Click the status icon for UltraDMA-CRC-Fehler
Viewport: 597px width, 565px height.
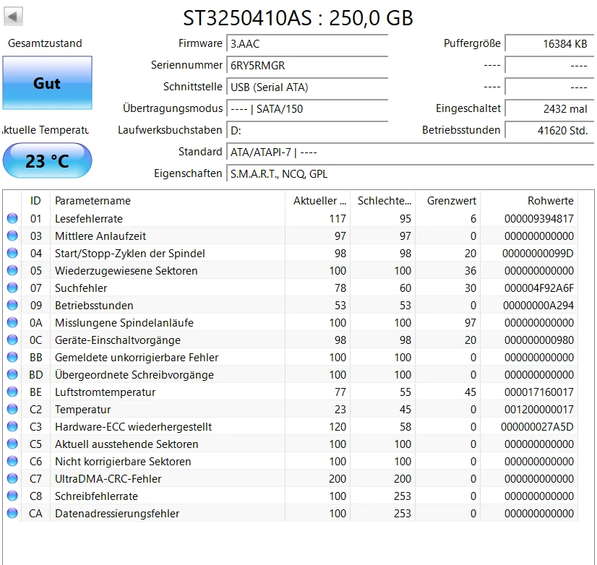pos(12,479)
